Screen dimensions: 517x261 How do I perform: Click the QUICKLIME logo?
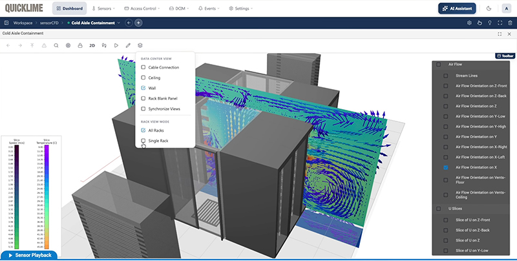click(24, 8)
